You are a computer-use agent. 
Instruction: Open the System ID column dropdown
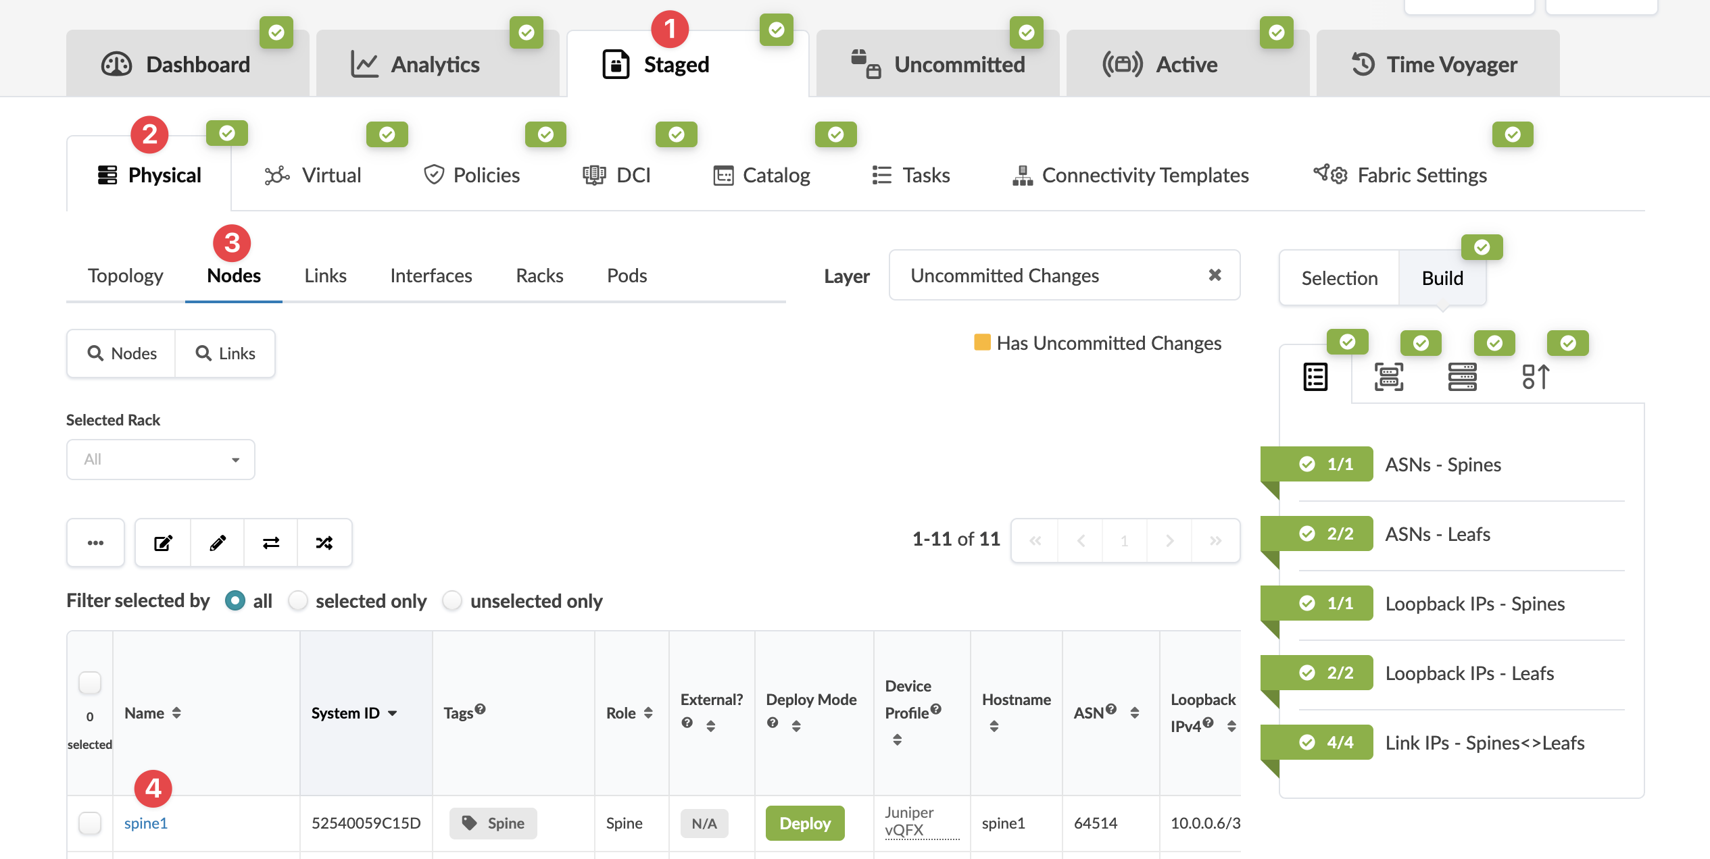click(x=393, y=713)
